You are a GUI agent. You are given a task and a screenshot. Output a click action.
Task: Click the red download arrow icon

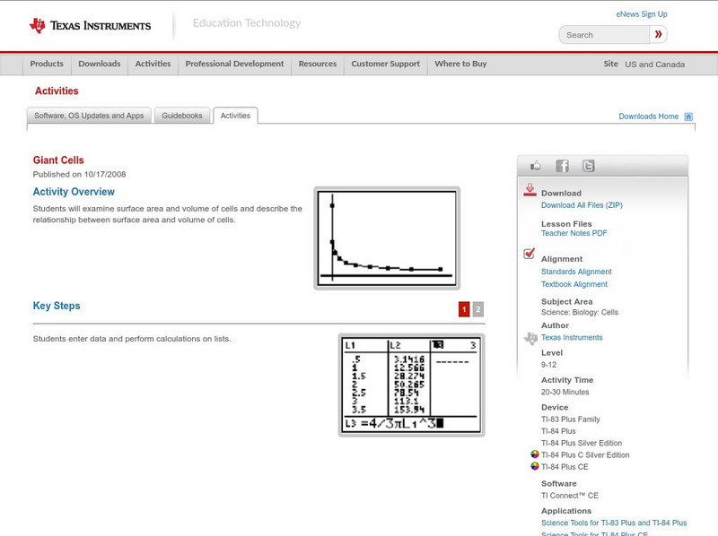pos(530,190)
